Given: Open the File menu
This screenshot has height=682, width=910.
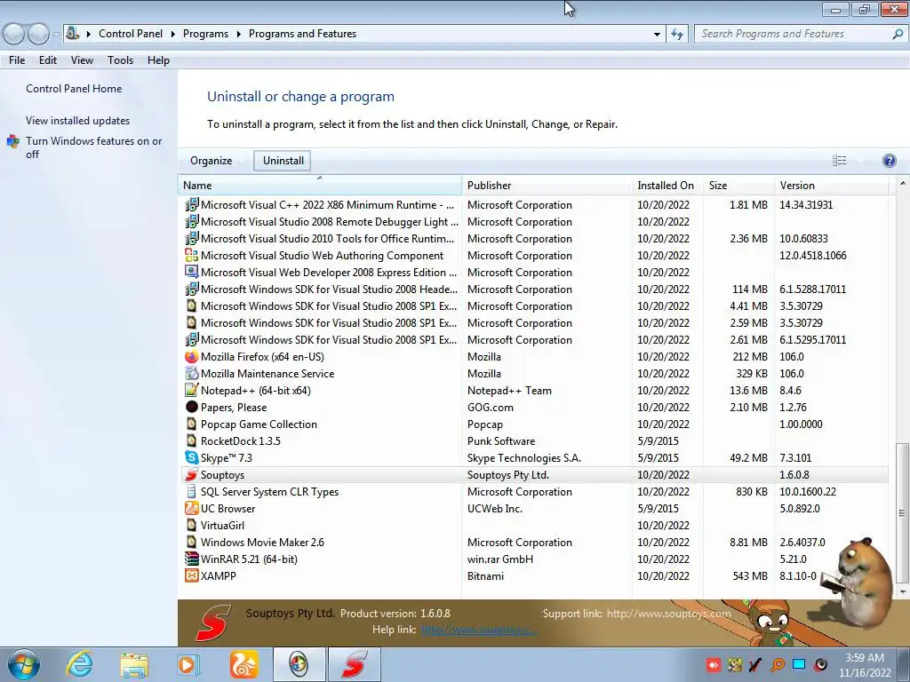Looking at the screenshot, I should [x=17, y=60].
